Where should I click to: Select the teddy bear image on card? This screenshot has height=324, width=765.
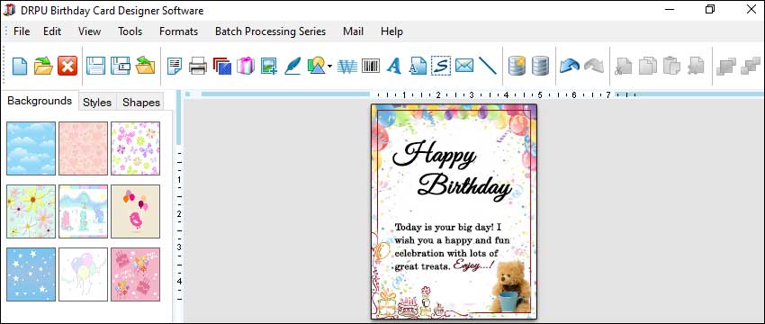[x=511, y=286]
